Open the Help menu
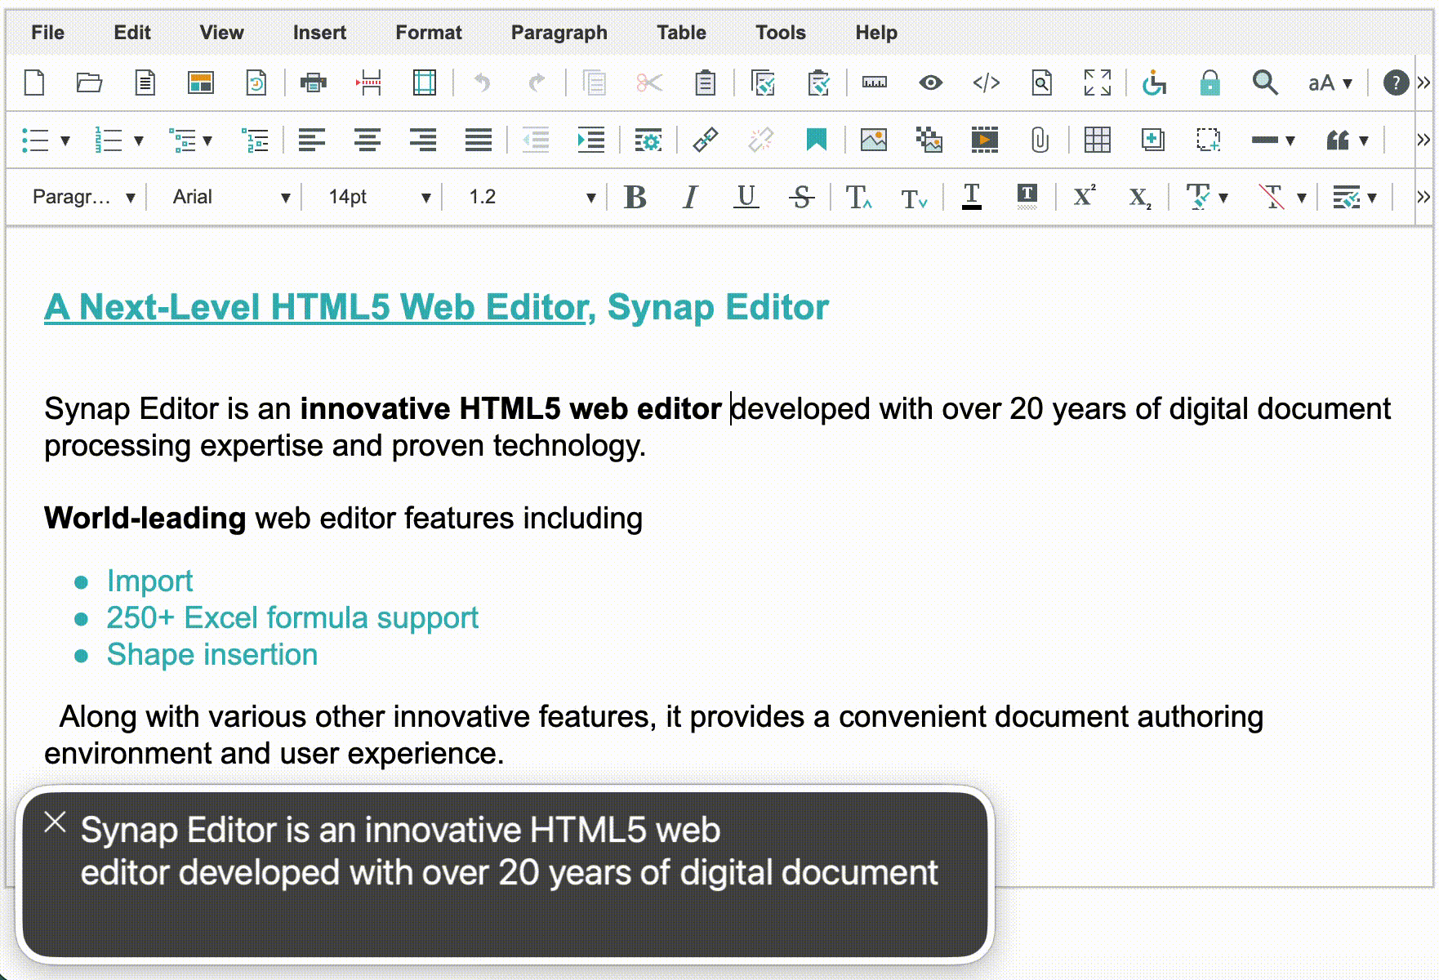The image size is (1439, 980). pyautogui.click(x=876, y=33)
